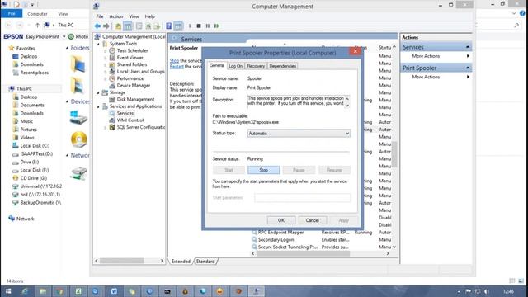Open Documents in Explorer sidebar
528x297 pixels.
(32, 105)
